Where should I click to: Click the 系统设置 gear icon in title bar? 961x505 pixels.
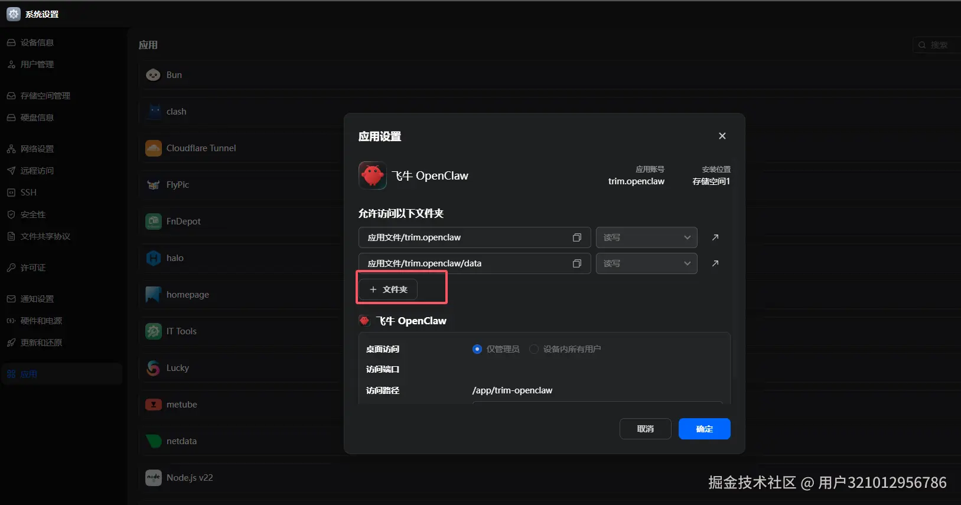pos(14,14)
